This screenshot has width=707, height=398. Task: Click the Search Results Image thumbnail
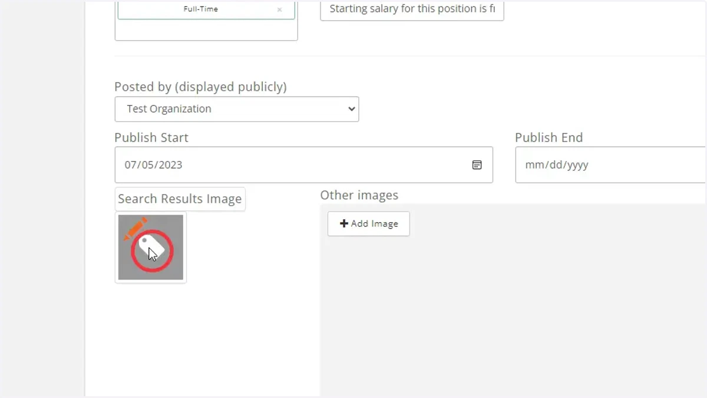(151, 247)
